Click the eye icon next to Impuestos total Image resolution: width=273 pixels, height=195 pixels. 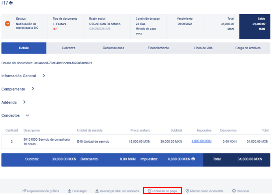[x=193, y=159]
